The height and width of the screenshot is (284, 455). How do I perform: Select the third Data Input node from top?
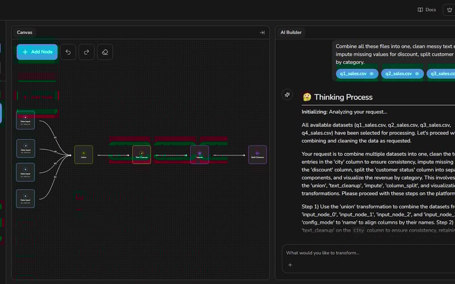click(x=25, y=172)
